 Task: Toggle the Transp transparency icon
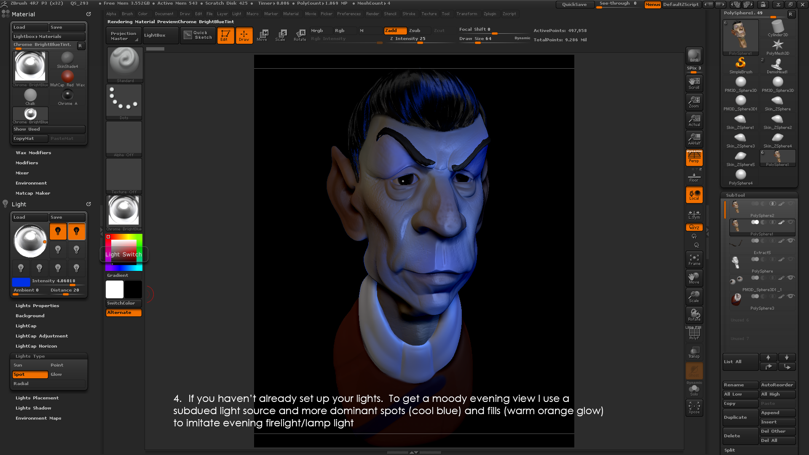694,352
